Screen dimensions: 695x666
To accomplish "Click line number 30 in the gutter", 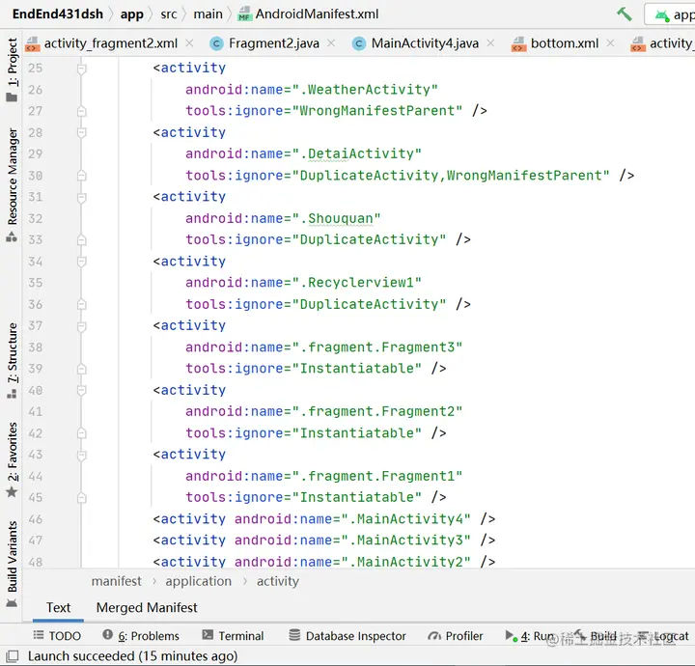I will pos(36,176).
